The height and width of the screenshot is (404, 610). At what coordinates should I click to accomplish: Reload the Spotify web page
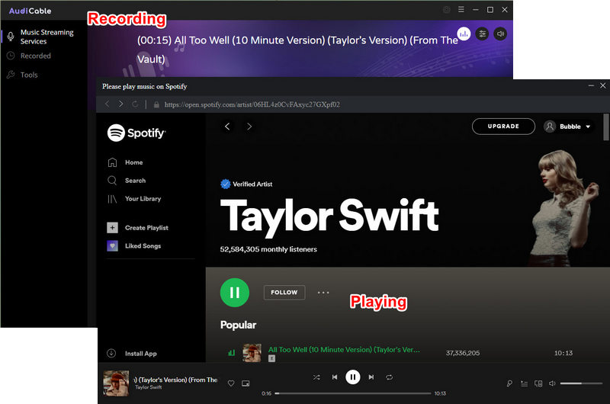(135, 104)
